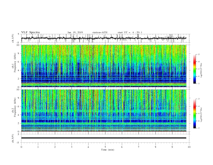Viewport: 213px width, 165px height.
Task: Click the "VLF Spectra" plot title
Action: coord(30,32)
